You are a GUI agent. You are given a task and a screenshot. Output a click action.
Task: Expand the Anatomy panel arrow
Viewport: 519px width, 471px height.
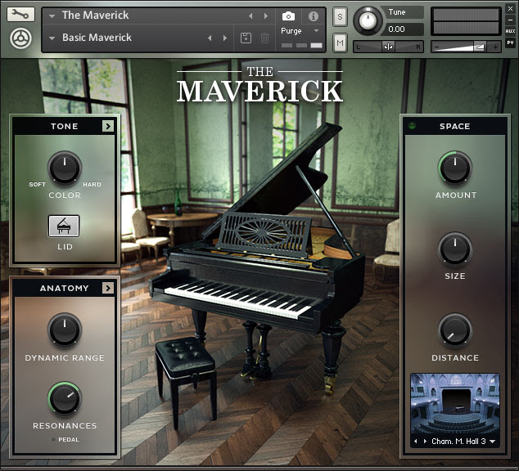[x=108, y=288]
